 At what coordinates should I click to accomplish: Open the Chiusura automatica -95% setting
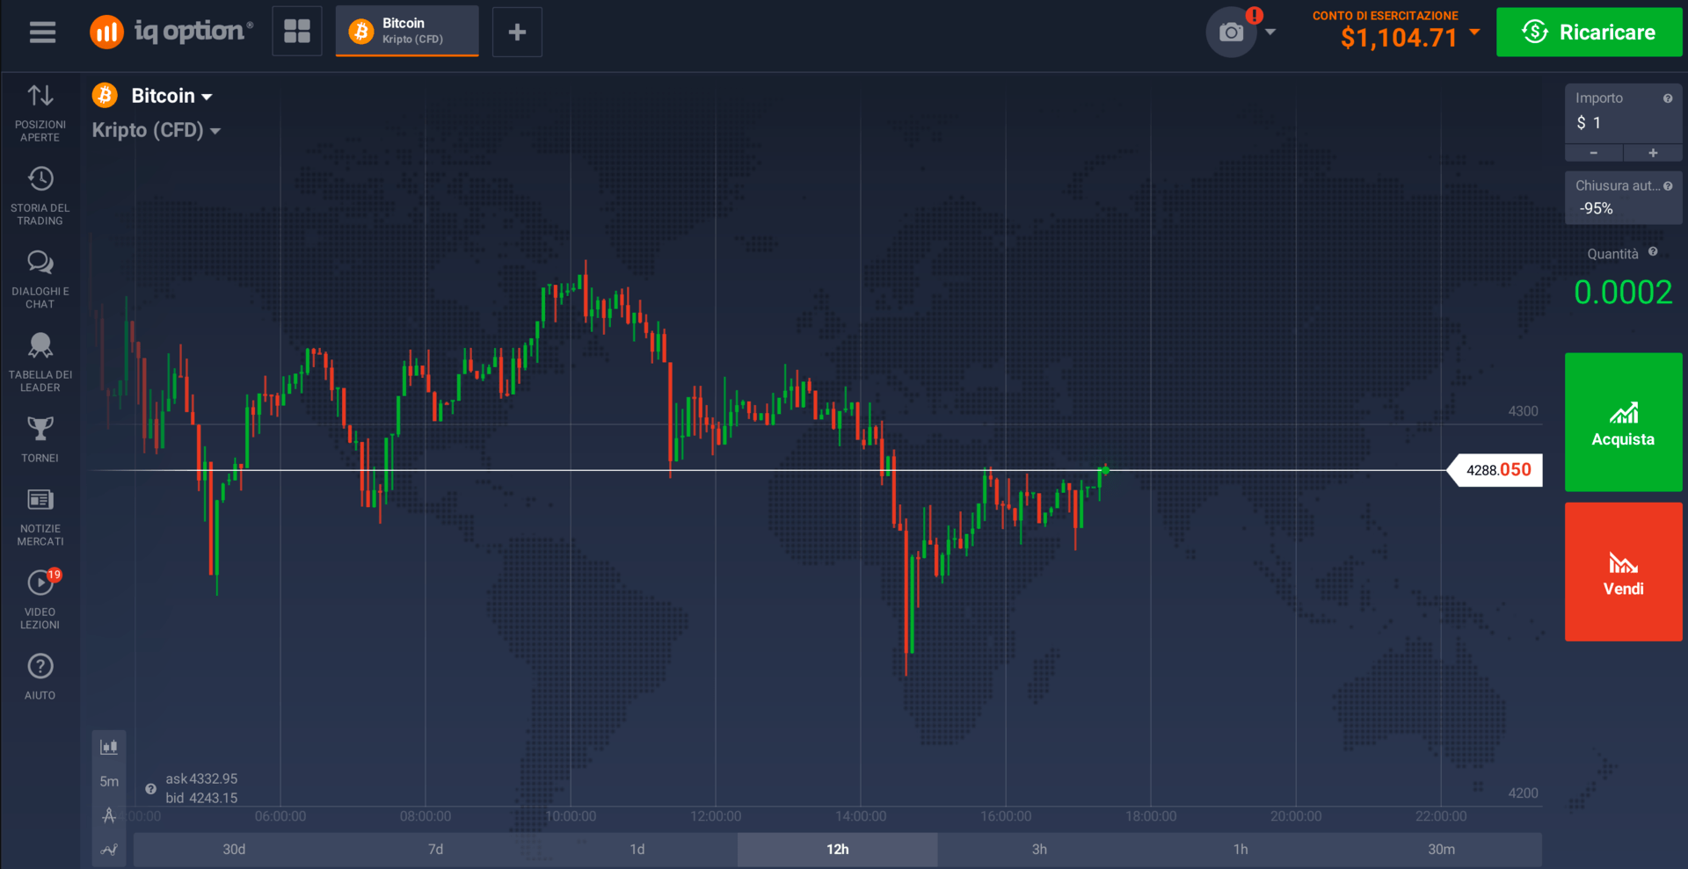1623,198
